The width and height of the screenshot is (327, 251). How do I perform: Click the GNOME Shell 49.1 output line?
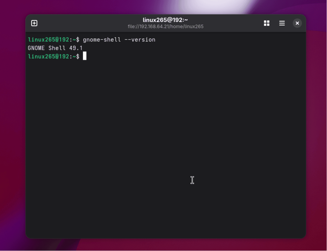coord(55,48)
